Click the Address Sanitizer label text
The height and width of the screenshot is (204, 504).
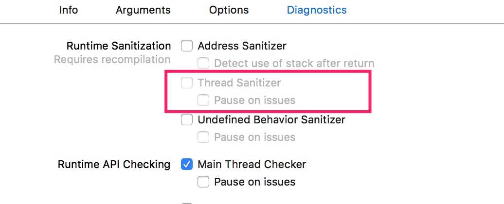click(x=242, y=46)
